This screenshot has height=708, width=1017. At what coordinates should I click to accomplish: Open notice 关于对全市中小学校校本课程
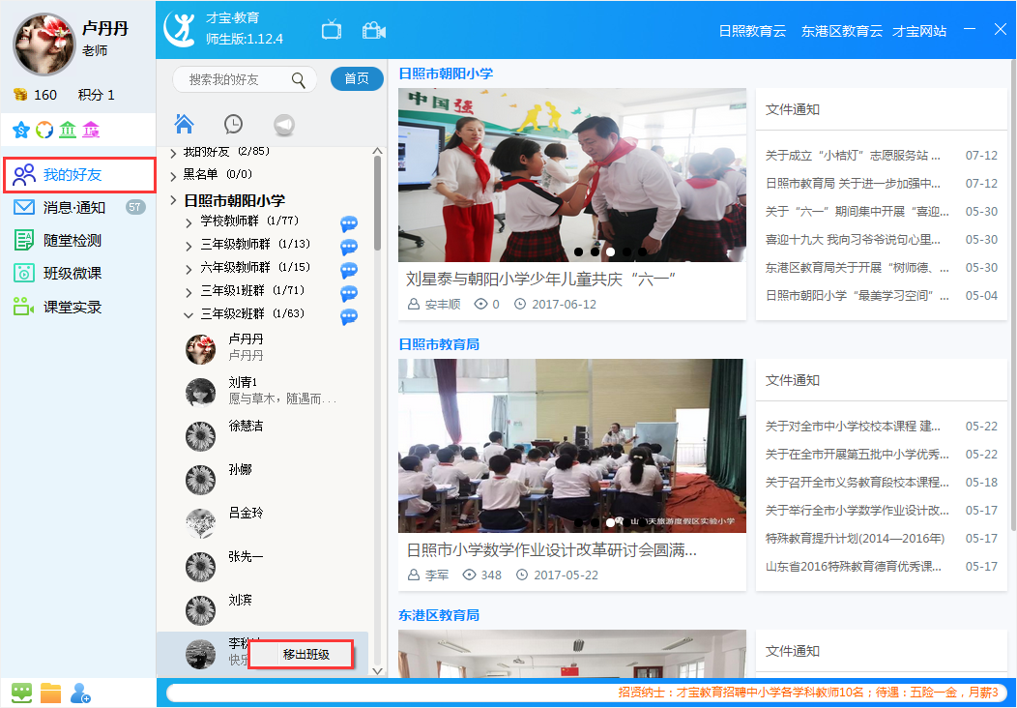[x=853, y=426]
